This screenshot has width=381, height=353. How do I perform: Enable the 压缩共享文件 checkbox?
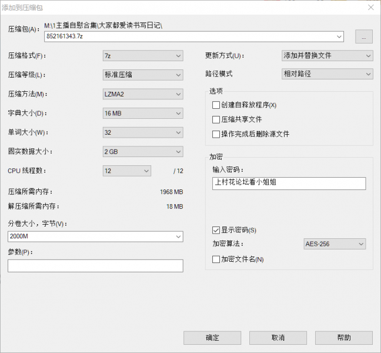point(216,119)
